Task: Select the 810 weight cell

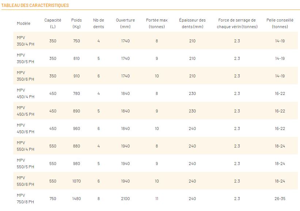Action: pyautogui.click(x=76, y=58)
